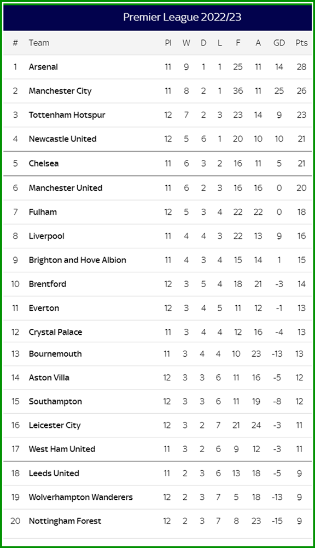The image size is (315, 548).
Task: Click the Liverpool row name
Action: pyautogui.click(x=46, y=236)
